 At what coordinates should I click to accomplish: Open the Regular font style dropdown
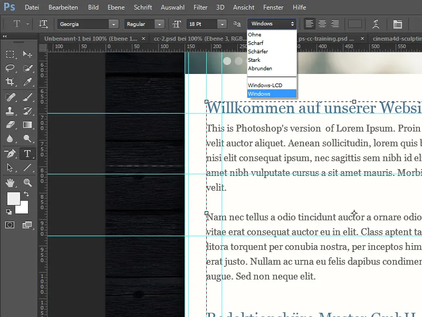(x=159, y=24)
